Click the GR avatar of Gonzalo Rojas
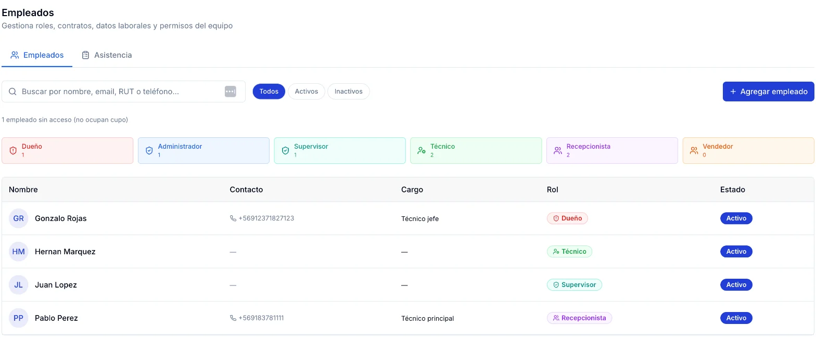 coord(18,218)
